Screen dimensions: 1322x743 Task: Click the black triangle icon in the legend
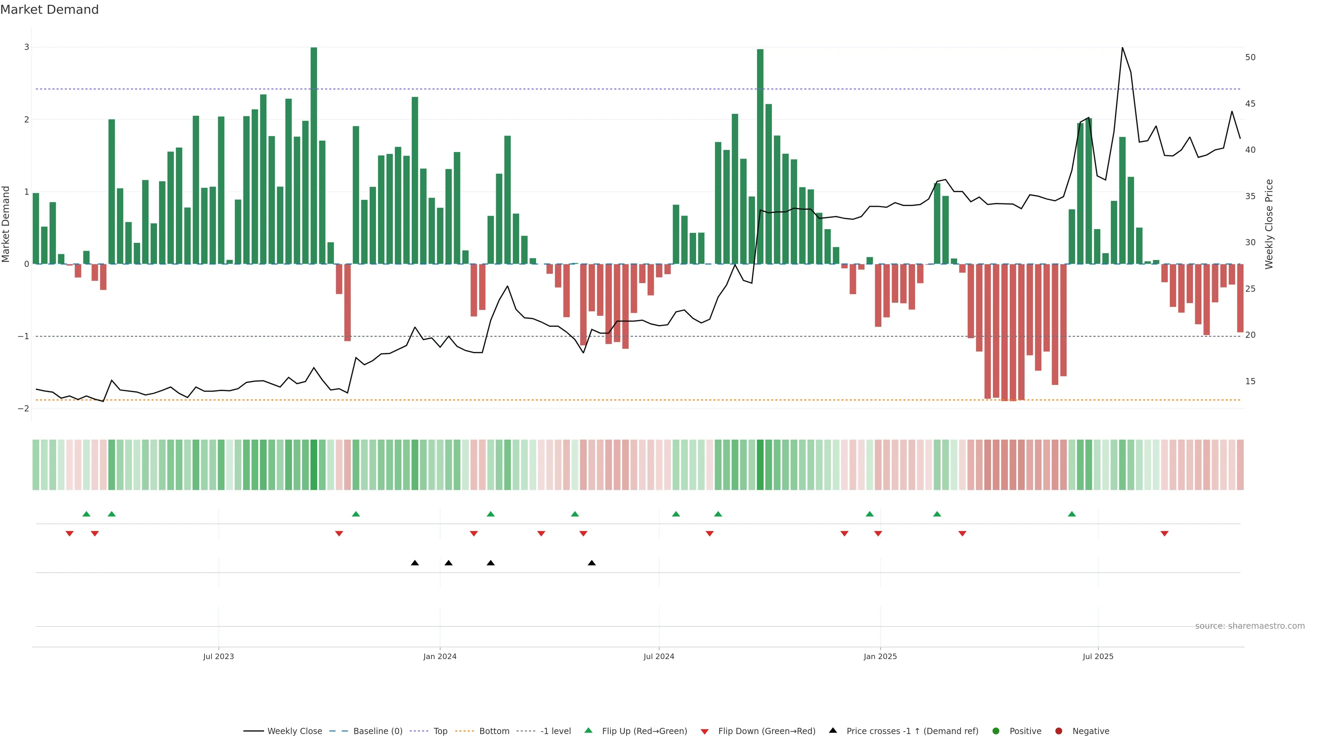click(832, 730)
